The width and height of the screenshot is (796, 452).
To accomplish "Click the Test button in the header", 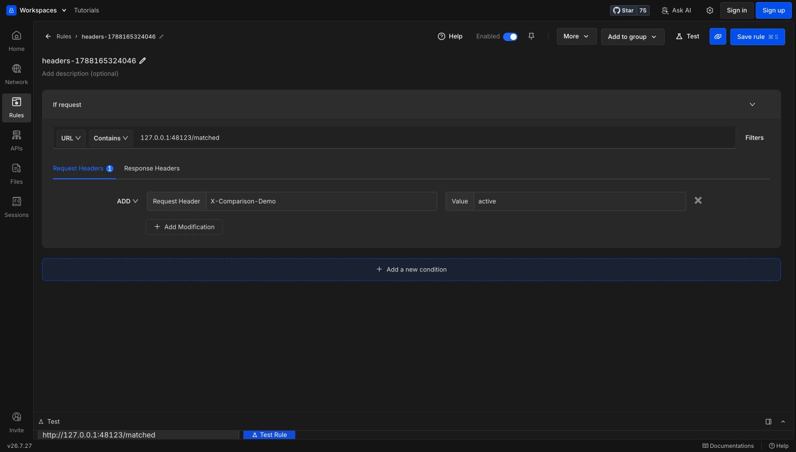I will point(688,36).
